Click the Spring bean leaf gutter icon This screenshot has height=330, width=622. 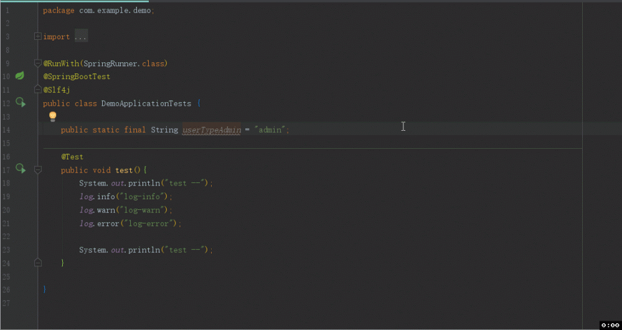pos(20,76)
